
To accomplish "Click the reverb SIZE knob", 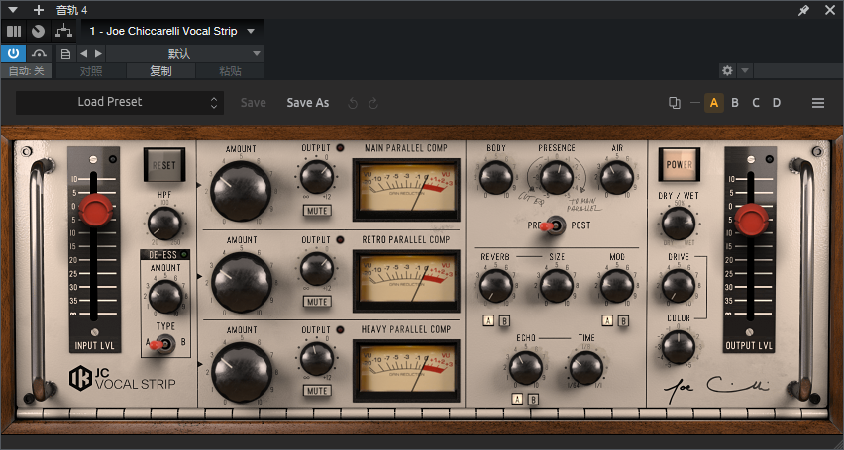I will point(556,286).
